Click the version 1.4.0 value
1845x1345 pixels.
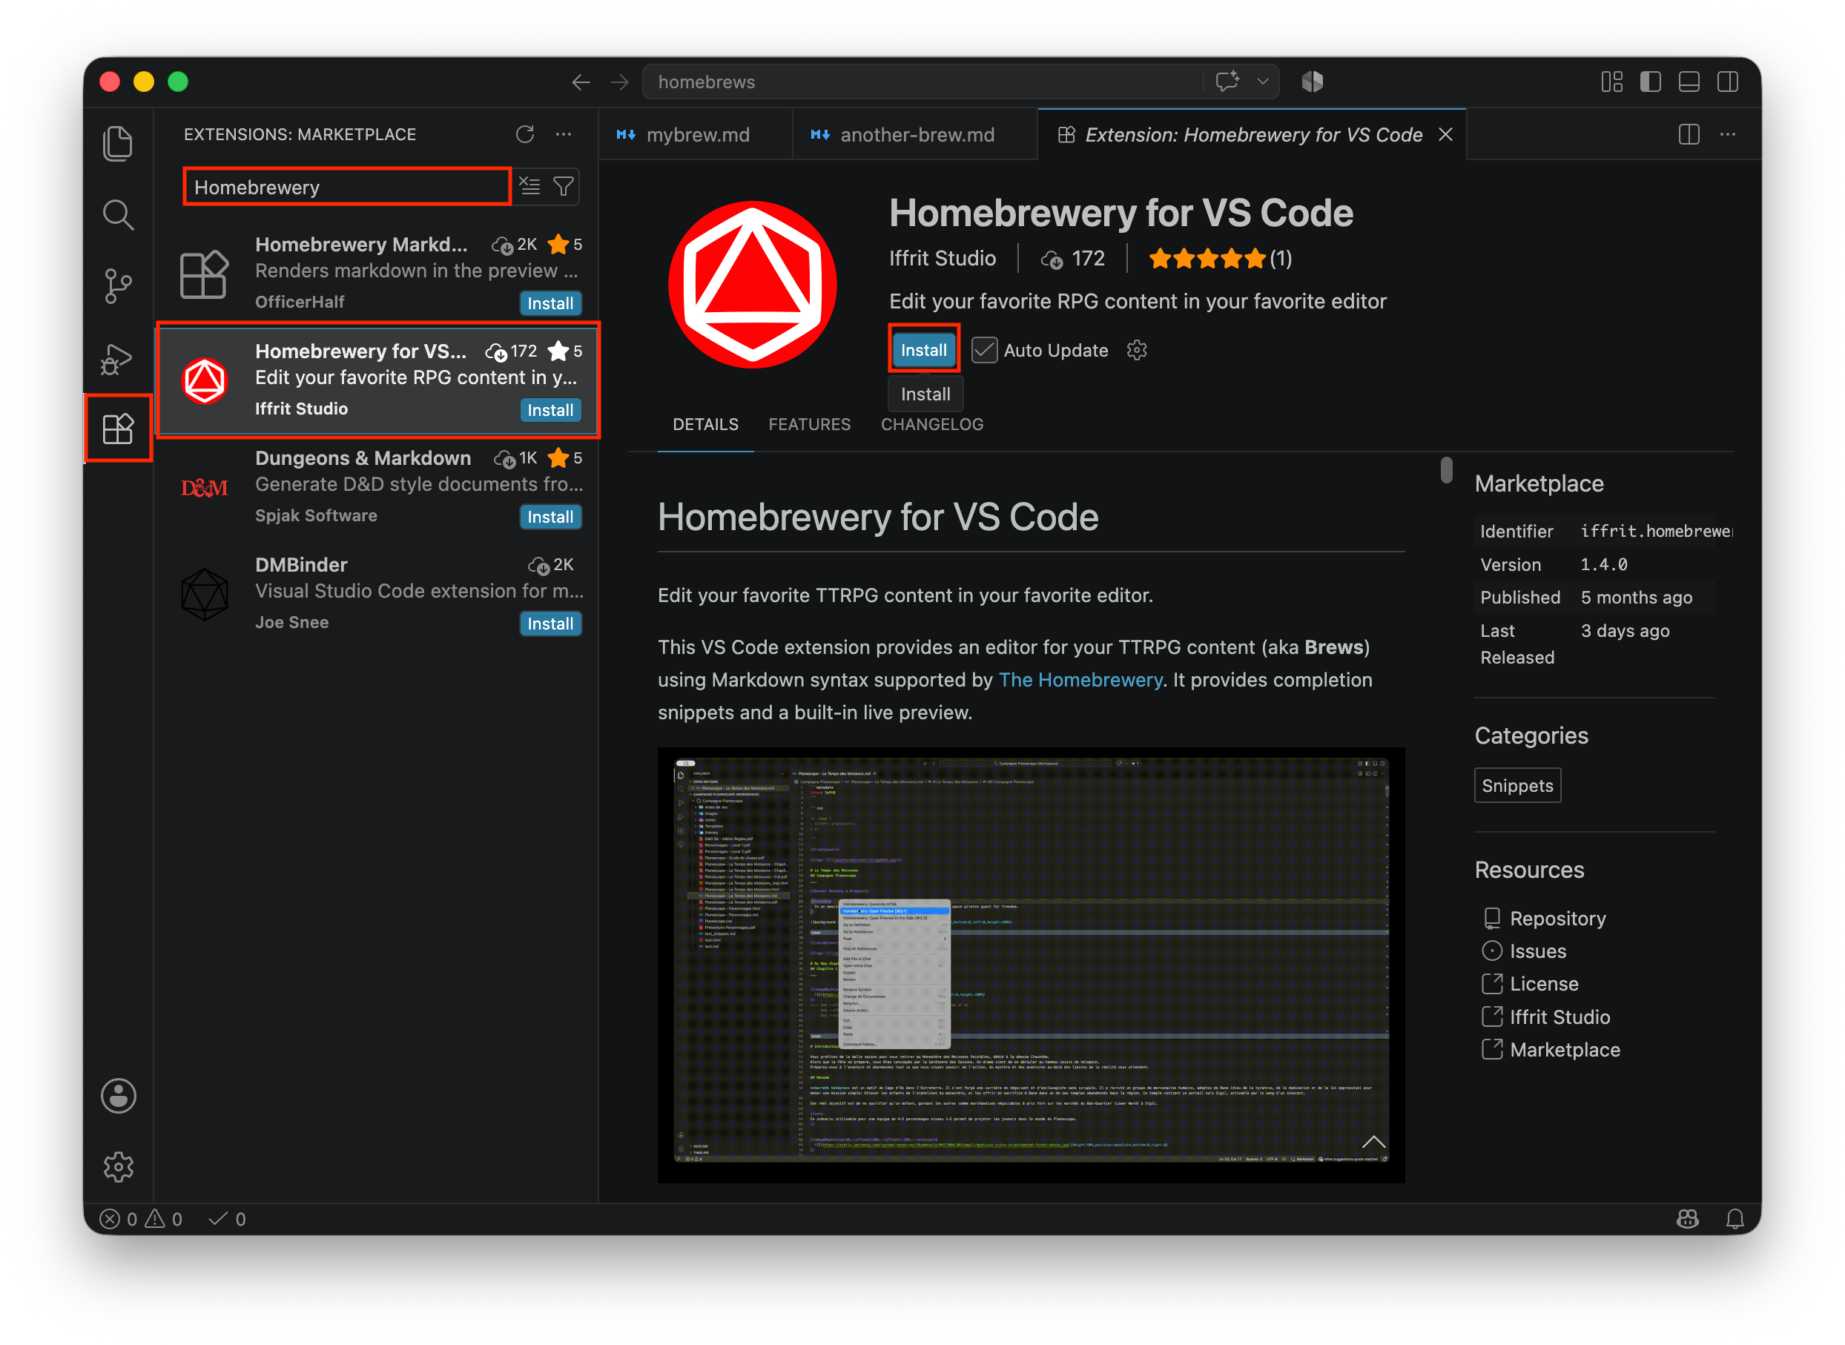[x=1603, y=564]
